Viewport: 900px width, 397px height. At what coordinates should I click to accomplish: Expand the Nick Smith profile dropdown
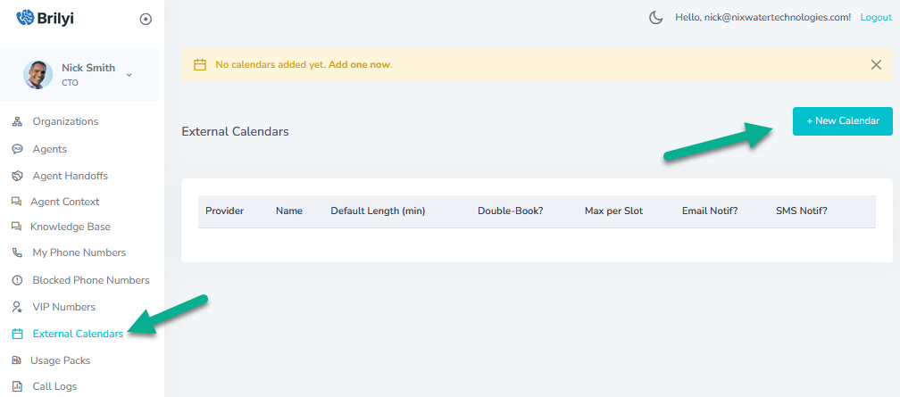click(x=129, y=74)
